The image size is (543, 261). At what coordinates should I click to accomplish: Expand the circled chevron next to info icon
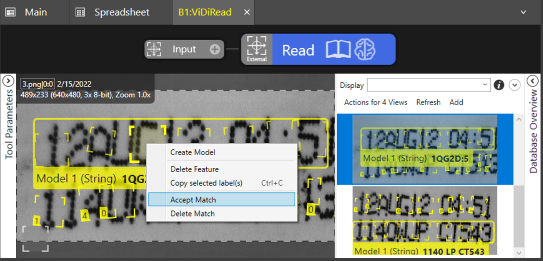pyautogui.click(x=515, y=85)
